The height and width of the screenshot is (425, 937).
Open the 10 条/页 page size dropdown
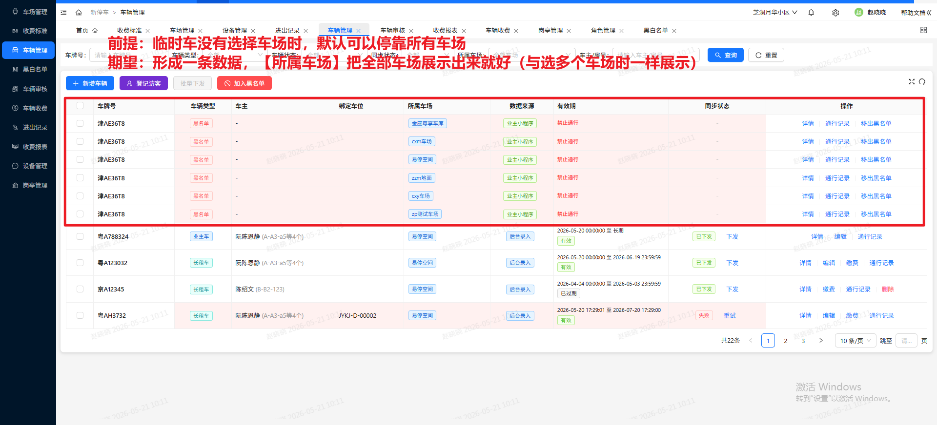coord(856,341)
